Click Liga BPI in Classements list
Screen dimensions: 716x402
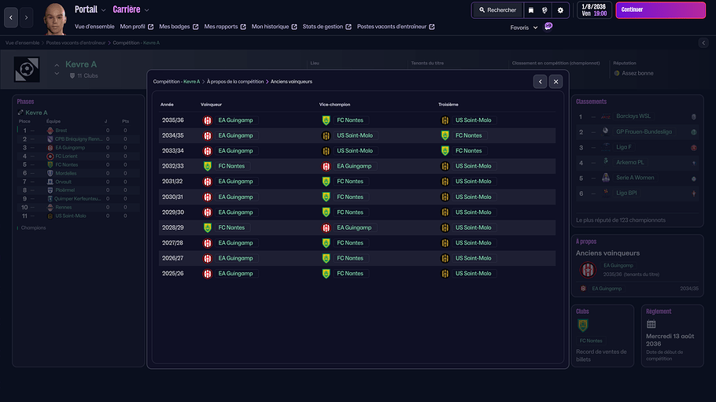coord(626,194)
